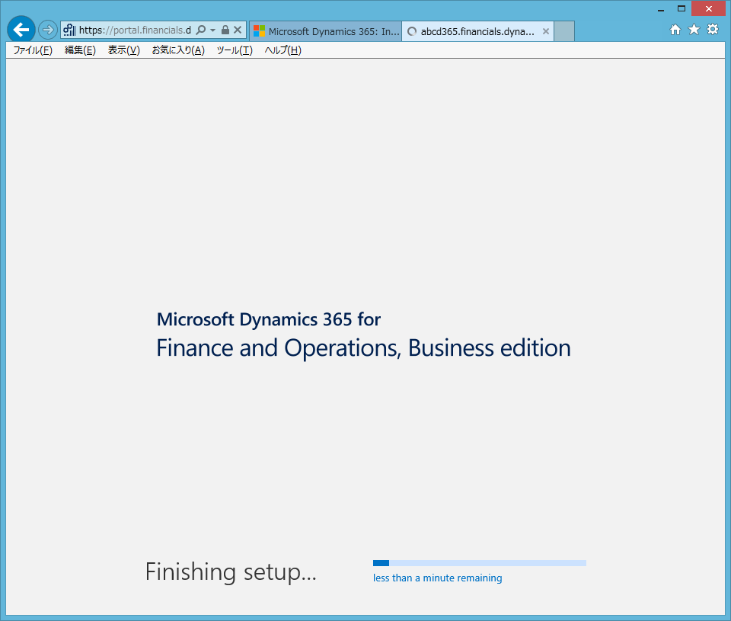This screenshot has height=621, width=731.
Task: Click the 'Finishing setup...' text
Action: tap(231, 572)
